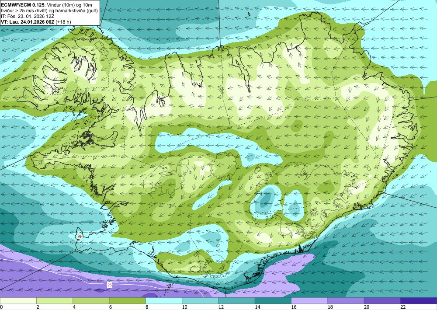
Task: Click the orange marker on the southwest peninsula
Action: click(80, 236)
